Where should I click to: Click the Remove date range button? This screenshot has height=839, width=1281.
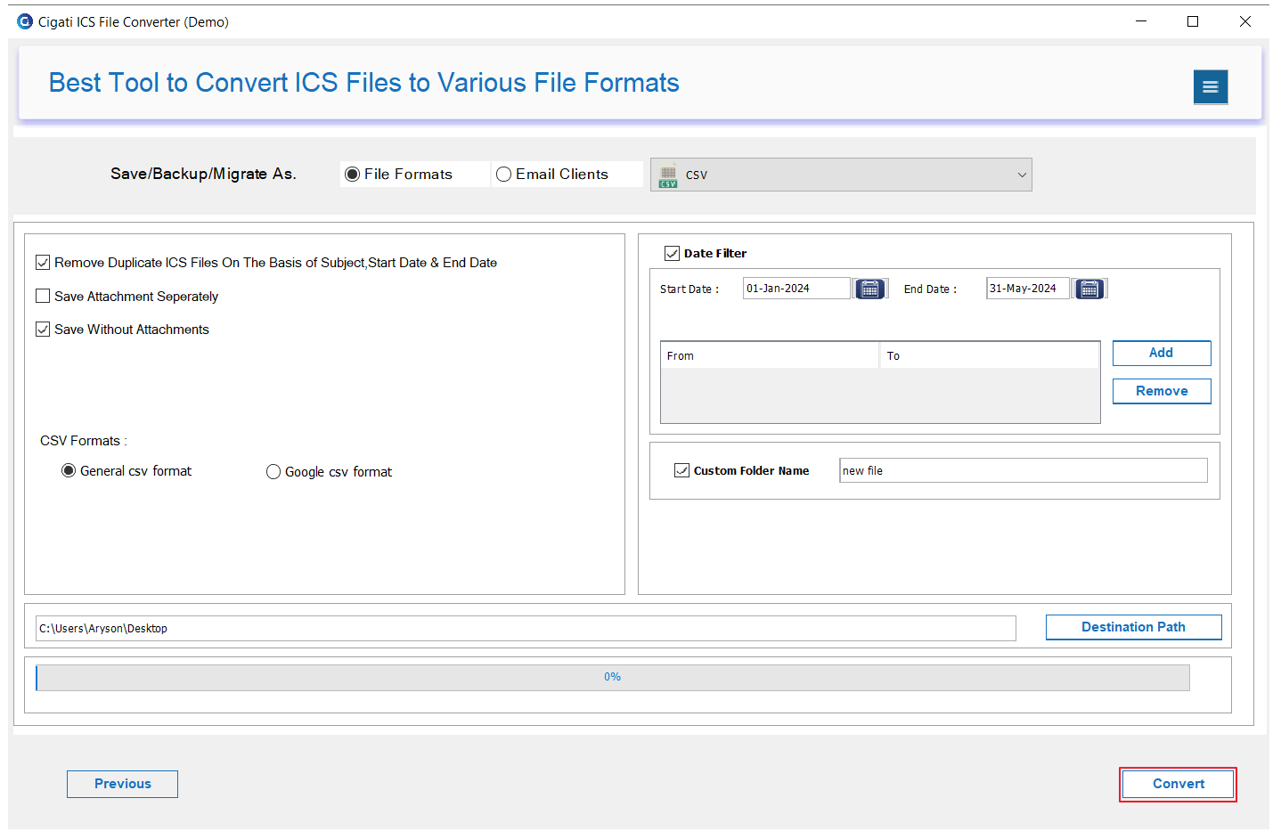point(1162,391)
